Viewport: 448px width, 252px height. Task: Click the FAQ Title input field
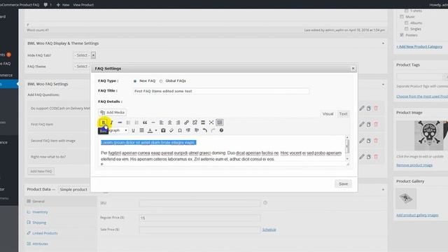point(221,91)
